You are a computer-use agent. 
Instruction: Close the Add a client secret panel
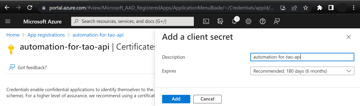(x=348, y=37)
